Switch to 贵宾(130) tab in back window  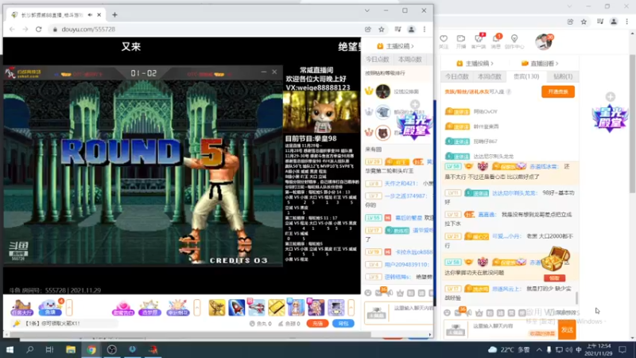pyautogui.click(x=526, y=76)
